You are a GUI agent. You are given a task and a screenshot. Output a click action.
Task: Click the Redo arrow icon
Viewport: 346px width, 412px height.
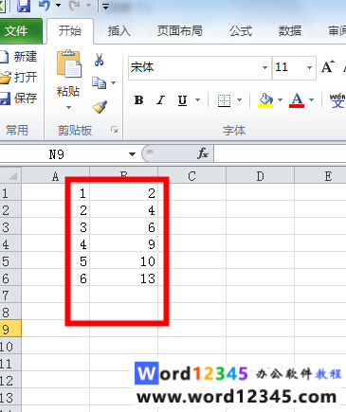pos(74,5)
